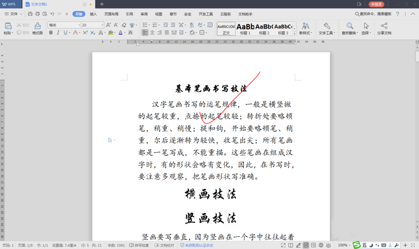Click fullscreen view icon in status bar
This screenshot has height=249, width=419.
(x=283, y=245)
